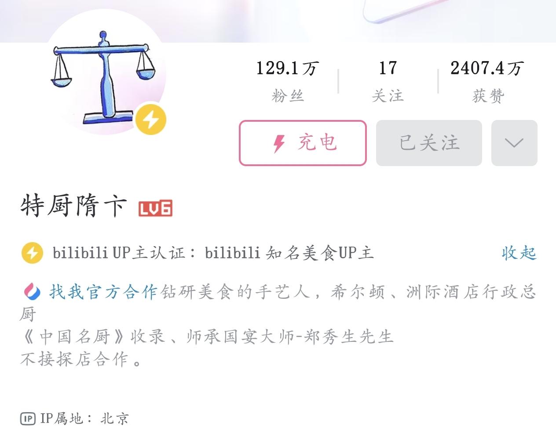
Task: Click the 充电 charge button
Action: tap(303, 143)
